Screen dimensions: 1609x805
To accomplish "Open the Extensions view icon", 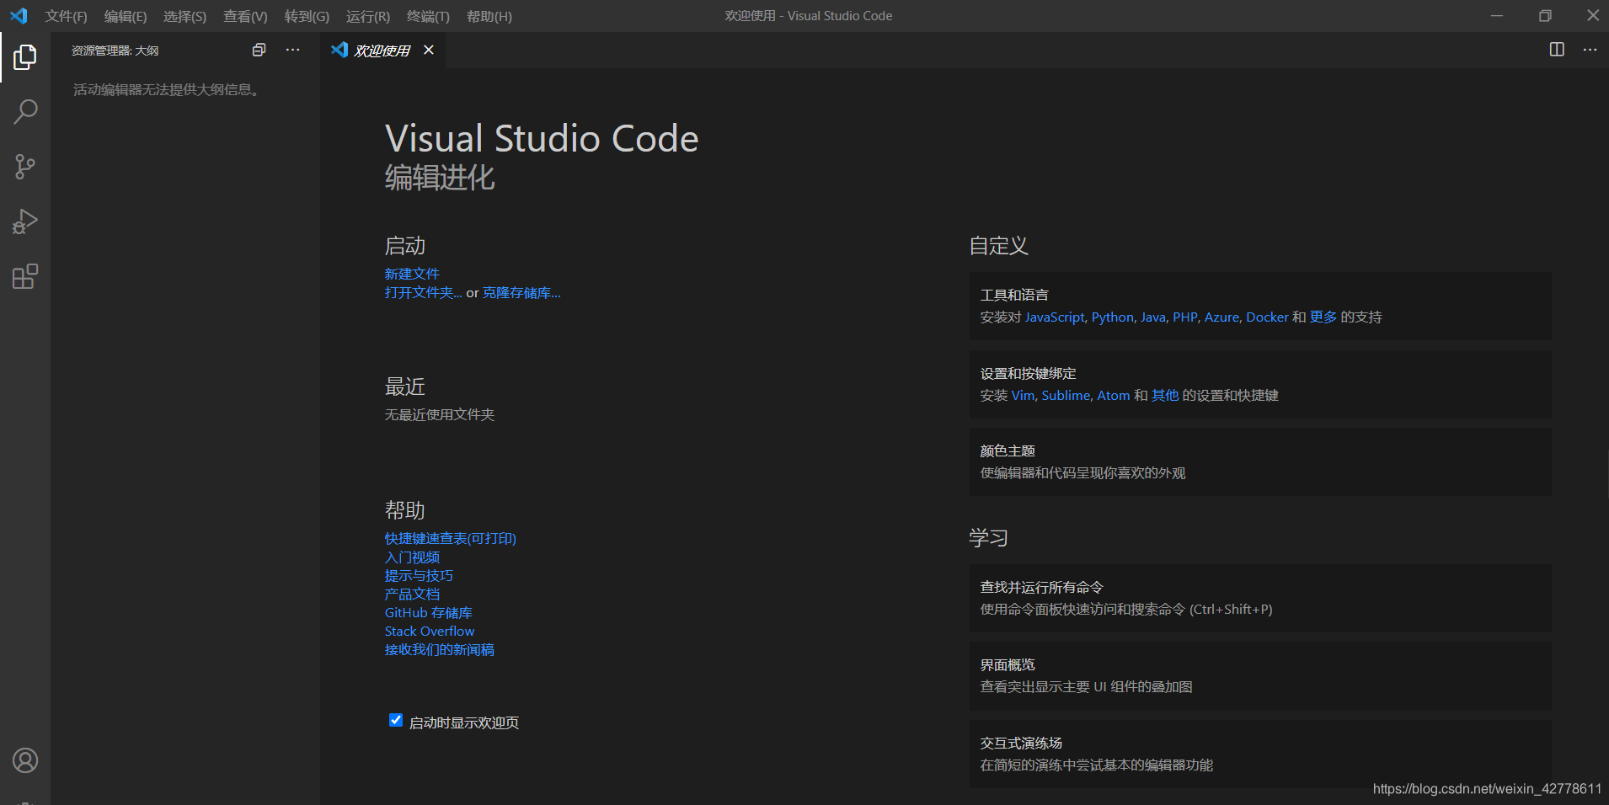I will (25, 276).
